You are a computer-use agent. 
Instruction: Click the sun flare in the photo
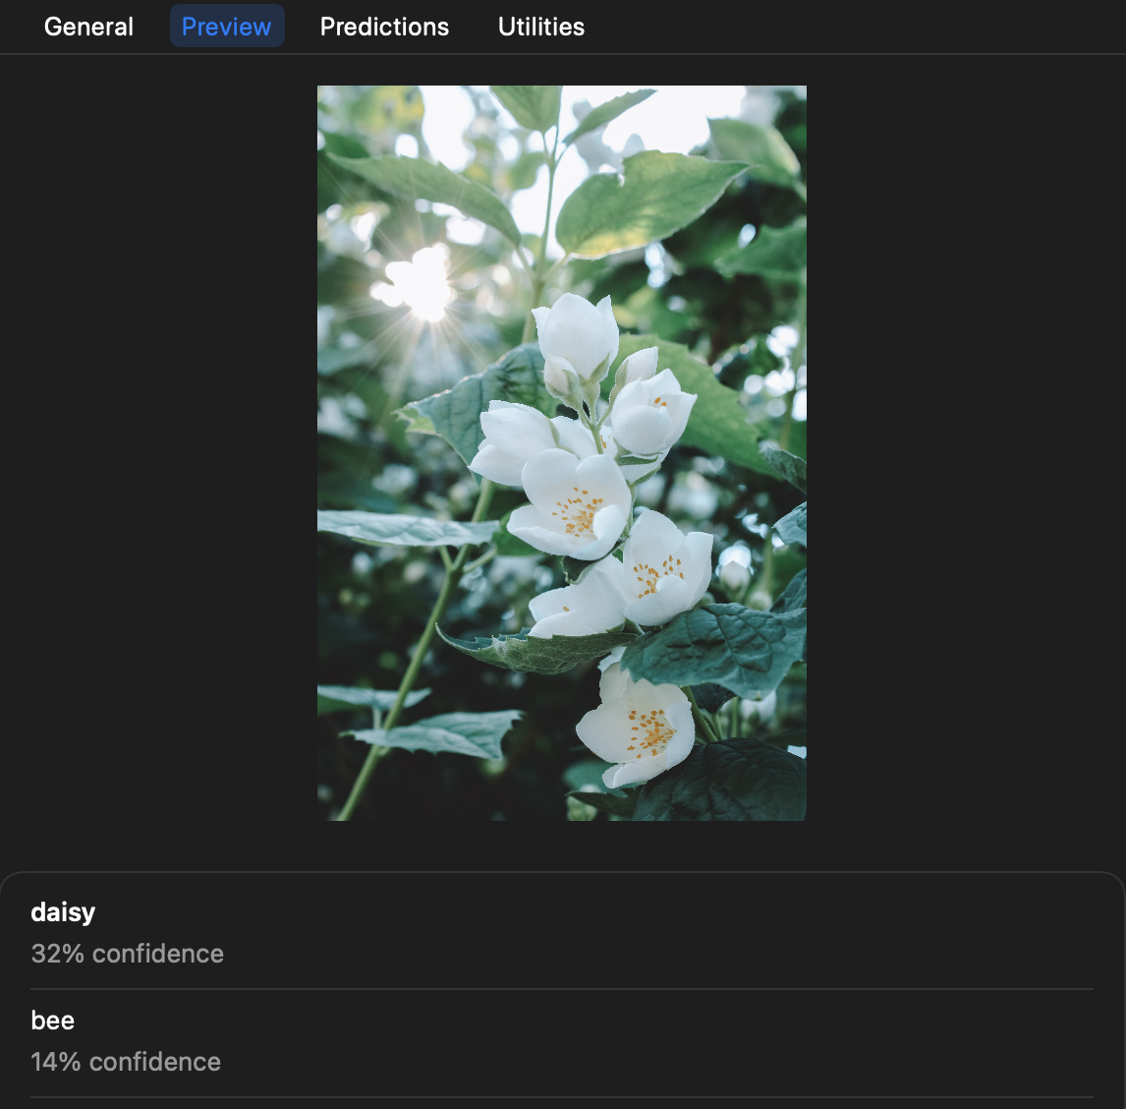pyautogui.click(x=423, y=282)
